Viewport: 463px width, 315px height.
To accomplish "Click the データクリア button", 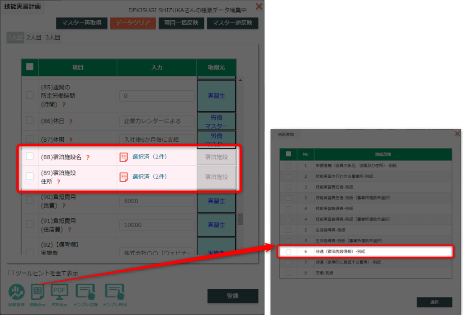I will (133, 23).
